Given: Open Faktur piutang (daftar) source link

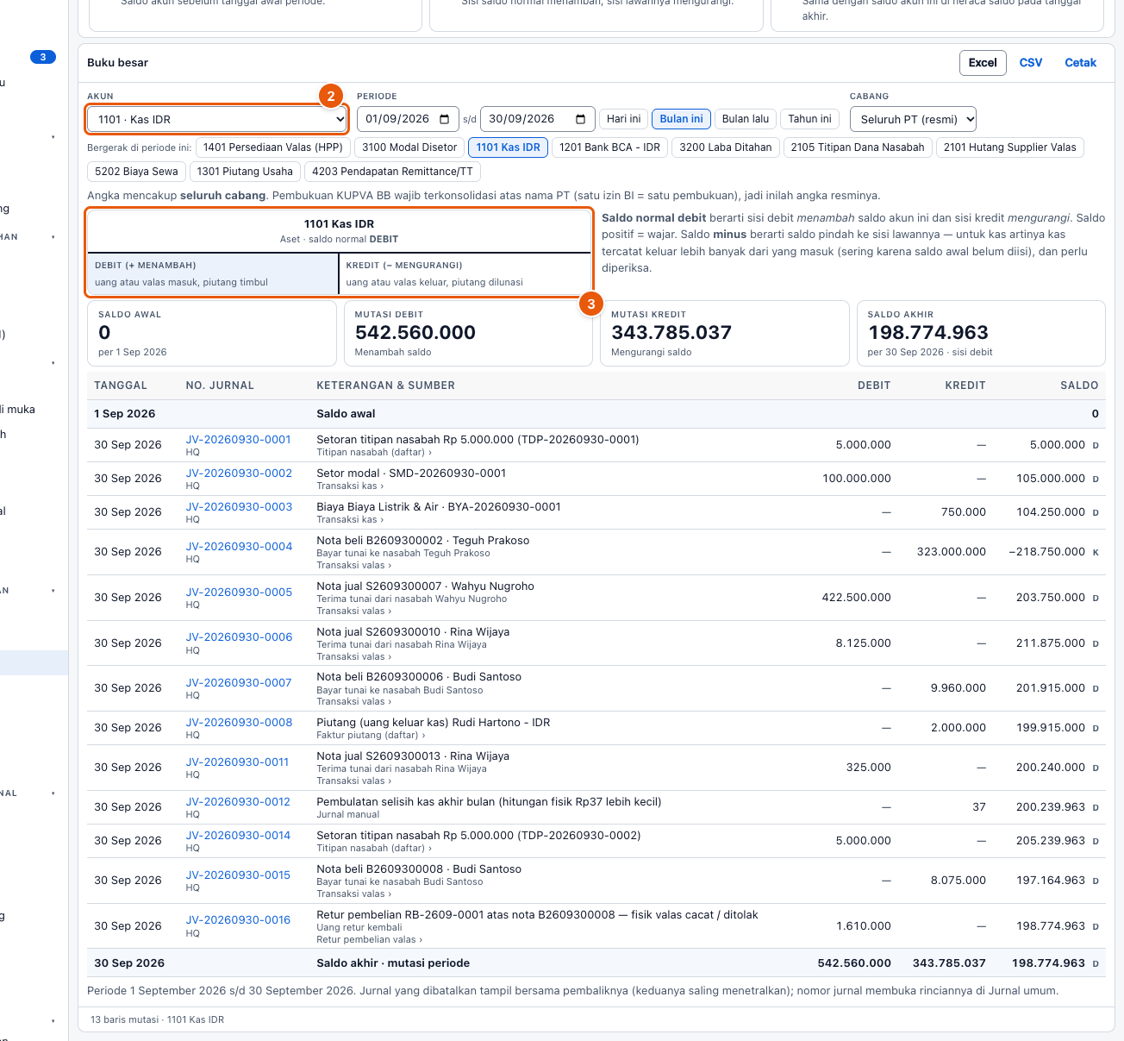Looking at the screenshot, I should point(371,735).
